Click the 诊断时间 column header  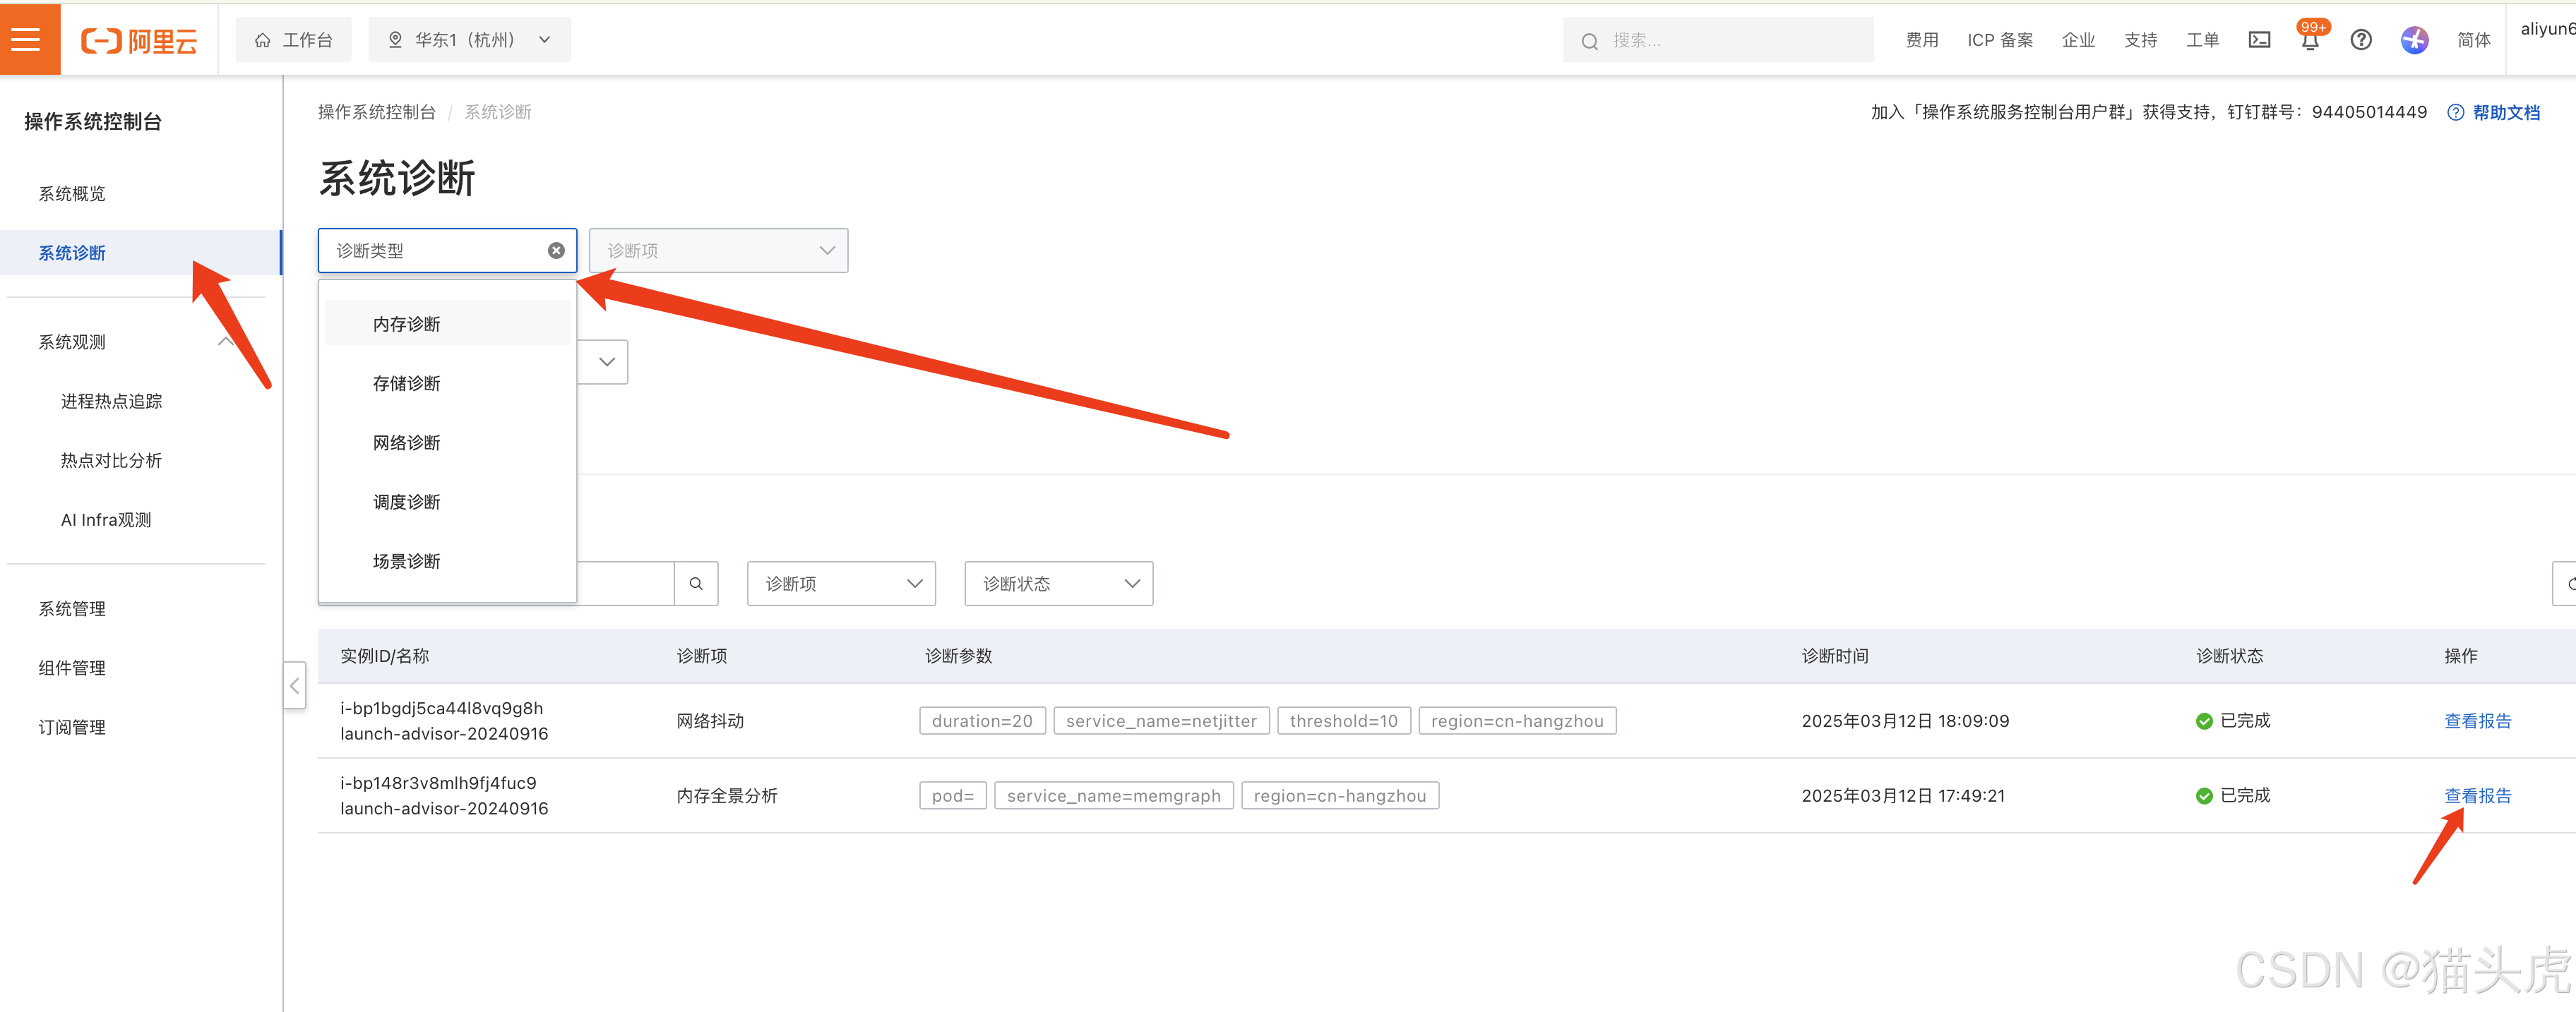coord(1834,656)
